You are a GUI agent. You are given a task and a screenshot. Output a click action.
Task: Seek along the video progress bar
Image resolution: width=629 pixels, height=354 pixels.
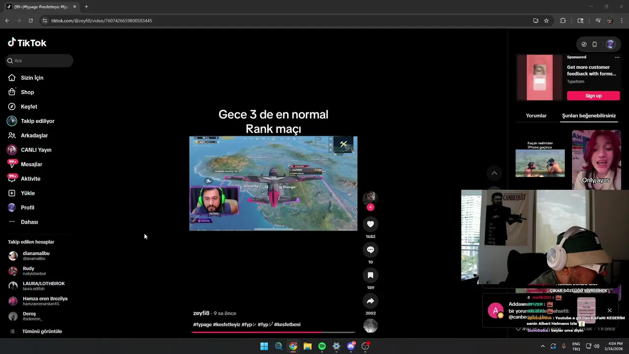273,332
